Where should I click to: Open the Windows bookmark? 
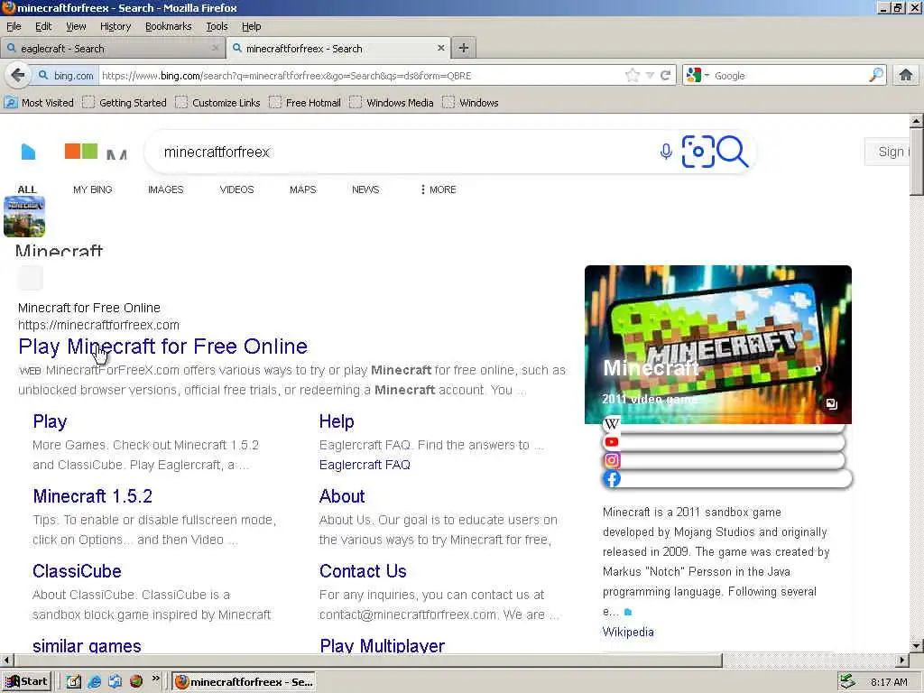470,103
